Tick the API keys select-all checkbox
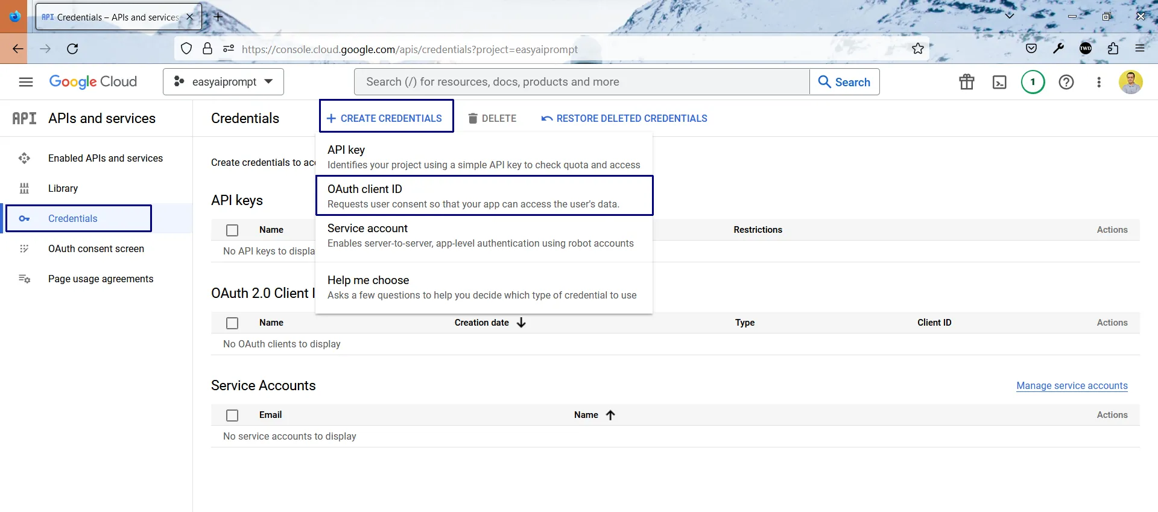This screenshot has height=512, width=1158. (232, 230)
